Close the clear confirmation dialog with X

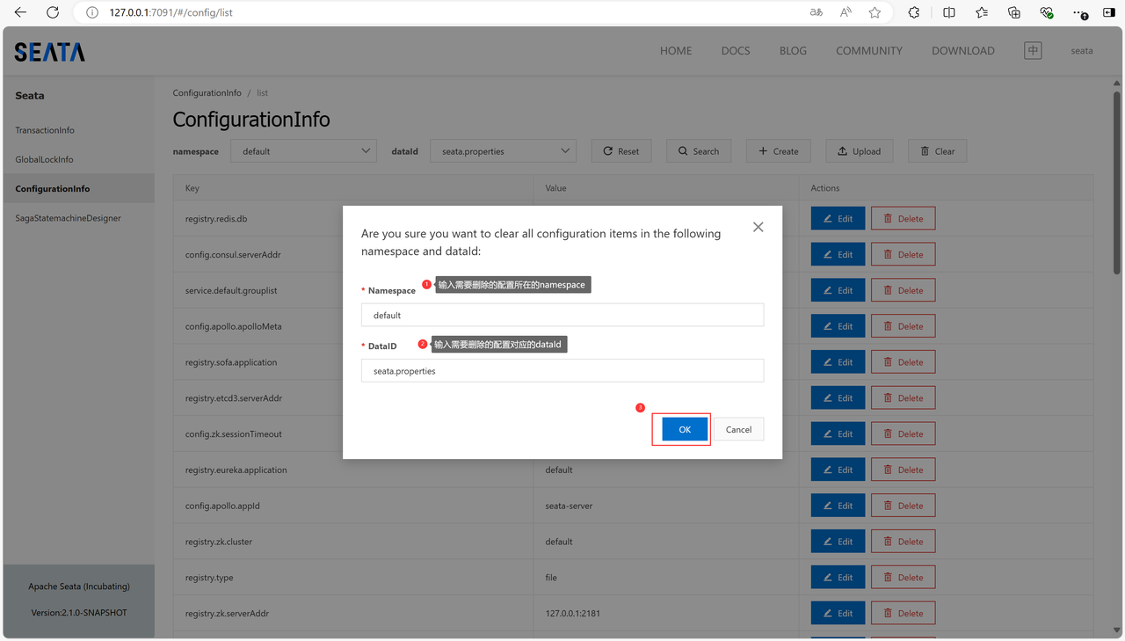(x=758, y=227)
